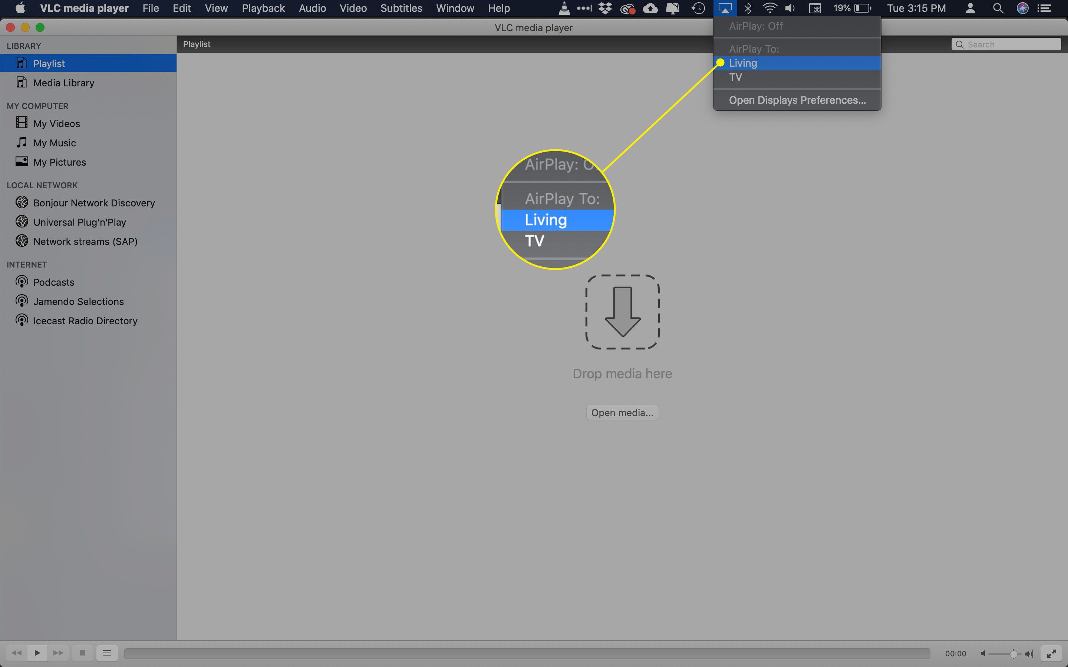Select Universal Plug'n'Play
Viewport: 1068px width, 667px height.
pyautogui.click(x=88, y=222)
